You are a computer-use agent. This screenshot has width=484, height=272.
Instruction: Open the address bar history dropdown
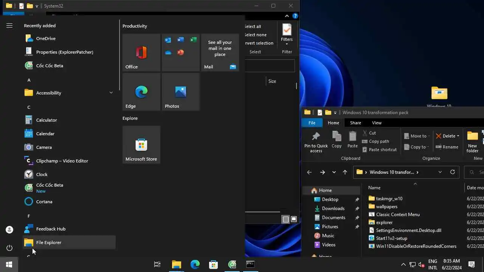(x=440, y=172)
